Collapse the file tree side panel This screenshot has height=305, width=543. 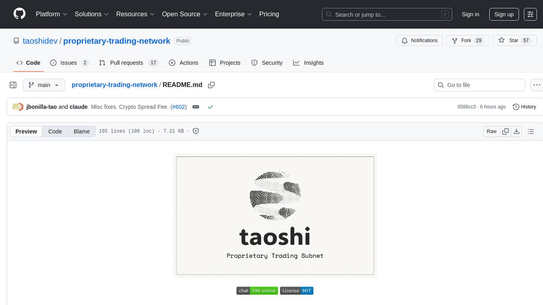pos(13,85)
